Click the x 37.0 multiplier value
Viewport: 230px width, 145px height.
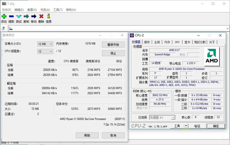click(160, 99)
